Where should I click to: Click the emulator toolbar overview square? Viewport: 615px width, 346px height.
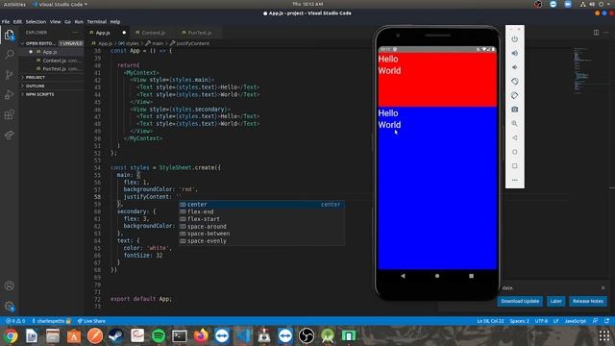[515, 166]
